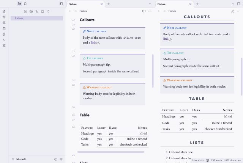Viewport: 243px width, 163px height.
Task: Change sort order in file explorer
Action: [x=37, y=11]
